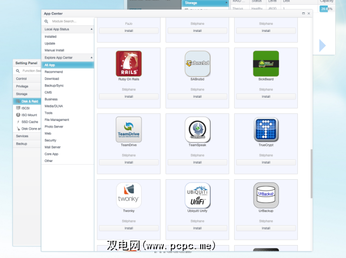Open the SickBeard app icon
Image resolution: width=346 pixels, height=258 pixels.
[x=266, y=64]
